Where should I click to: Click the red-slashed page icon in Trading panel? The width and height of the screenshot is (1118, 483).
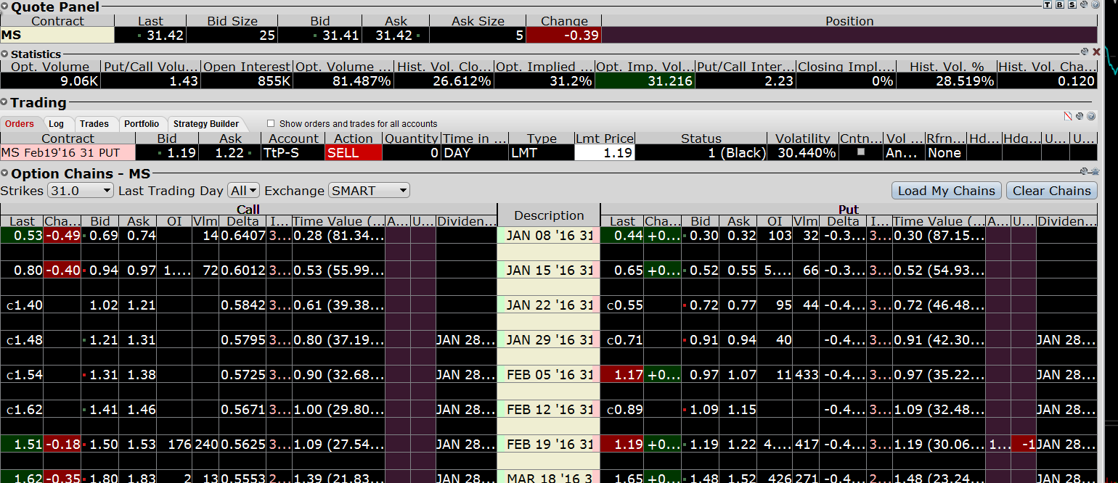[x=1068, y=116]
